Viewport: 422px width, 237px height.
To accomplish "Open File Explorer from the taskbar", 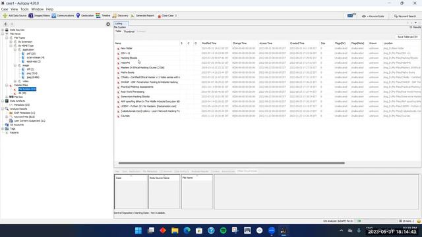I will (175, 230).
